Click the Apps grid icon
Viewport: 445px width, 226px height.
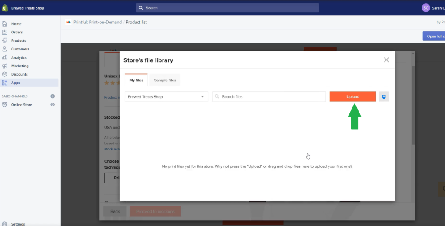(x=4, y=83)
